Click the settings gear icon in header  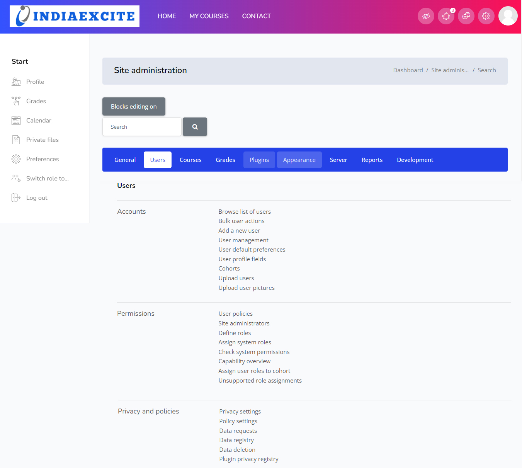pyautogui.click(x=486, y=16)
